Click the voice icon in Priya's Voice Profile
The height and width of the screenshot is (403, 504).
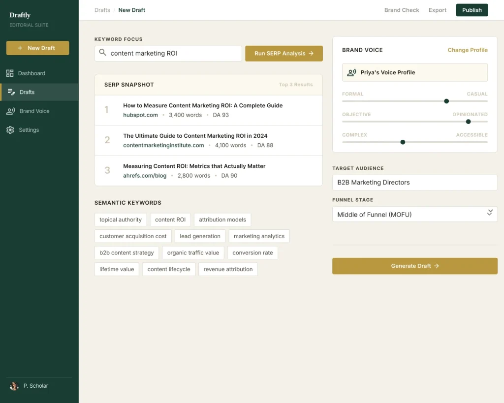(x=351, y=73)
